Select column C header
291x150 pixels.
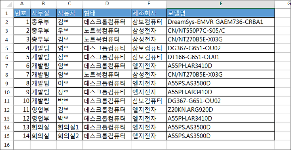coord(70,4)
